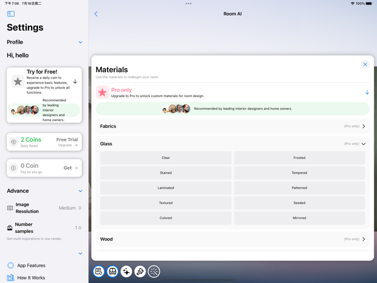The image size is (377, 283).
Task: Toggle the sidebar panel icon
Action: click(x=11, y=13)
